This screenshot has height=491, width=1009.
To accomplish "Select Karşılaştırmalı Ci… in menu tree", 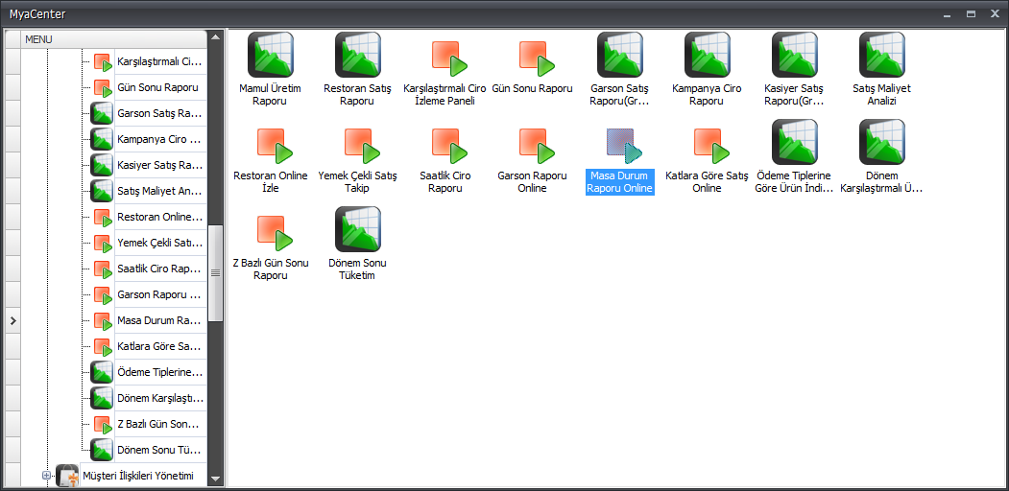I will 160,61.
